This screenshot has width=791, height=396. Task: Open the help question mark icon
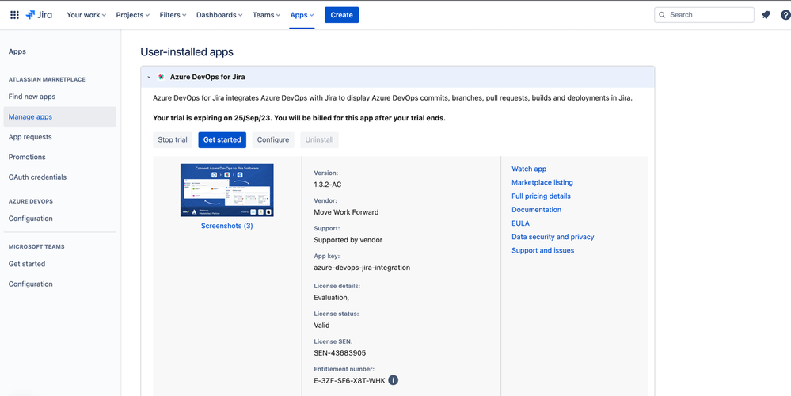coord(785,15)
